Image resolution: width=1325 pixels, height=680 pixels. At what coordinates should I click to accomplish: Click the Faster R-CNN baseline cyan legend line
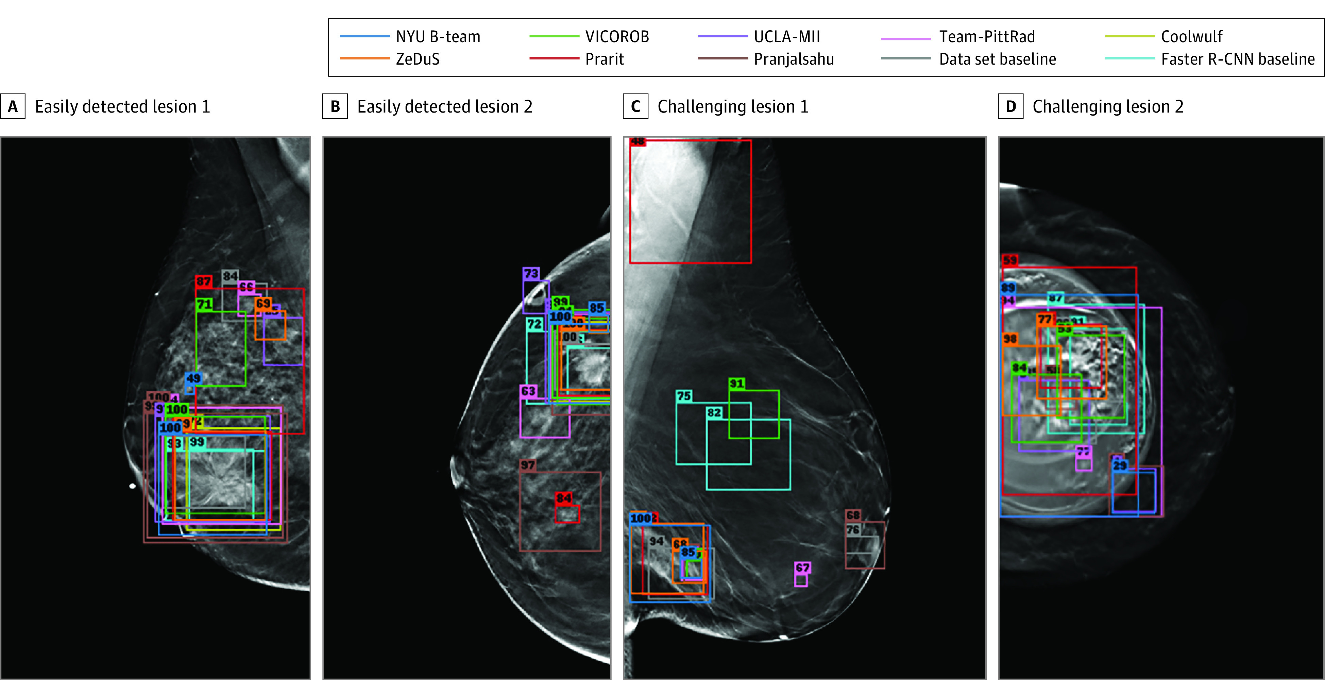coord(1130,58)
